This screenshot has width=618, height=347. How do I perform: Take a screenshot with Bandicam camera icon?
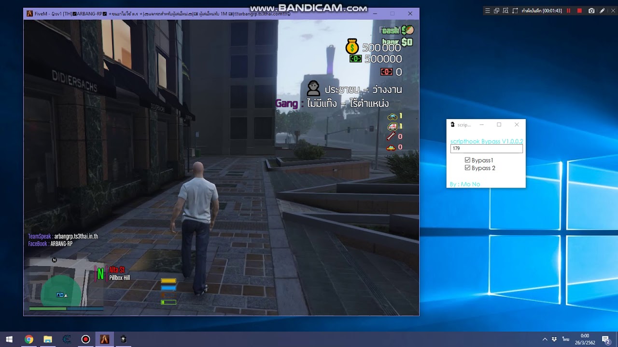pyautogui.click(x=591, y=11)
